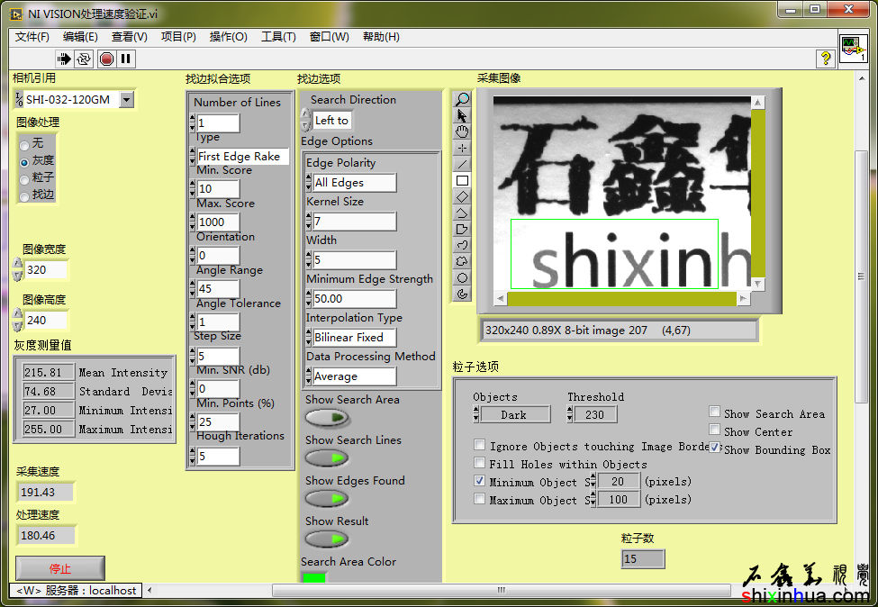Click the Run Continuously icon
The height and width of the screenshot is (607, 878).
84,59
